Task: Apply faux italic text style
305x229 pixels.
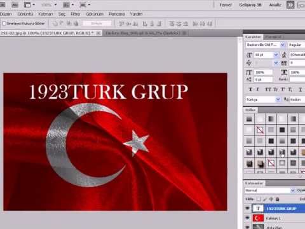Action: click(x=257, y=90)
